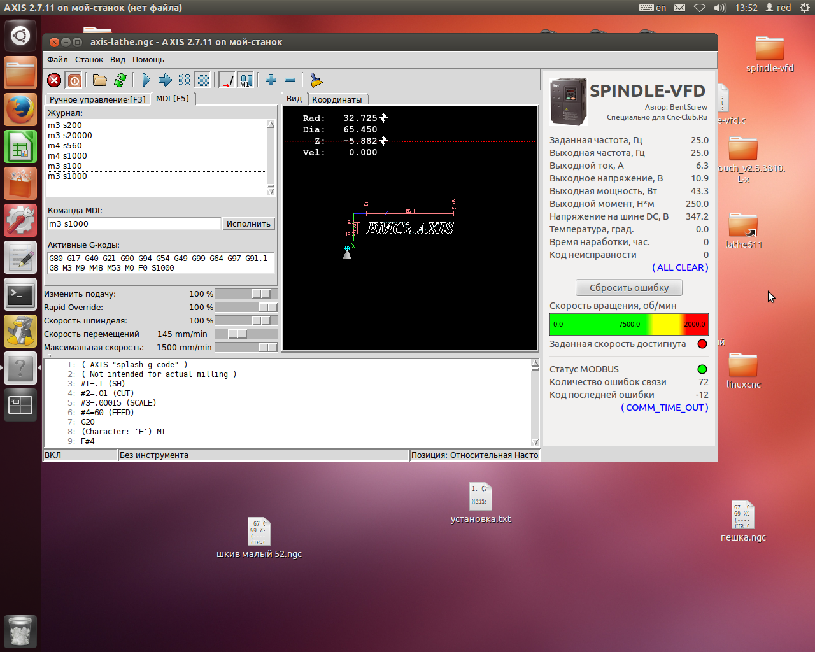Click the '( ALL CLEAR )' fault text
This screenshot has width=815, height=652.
point(680,267)
